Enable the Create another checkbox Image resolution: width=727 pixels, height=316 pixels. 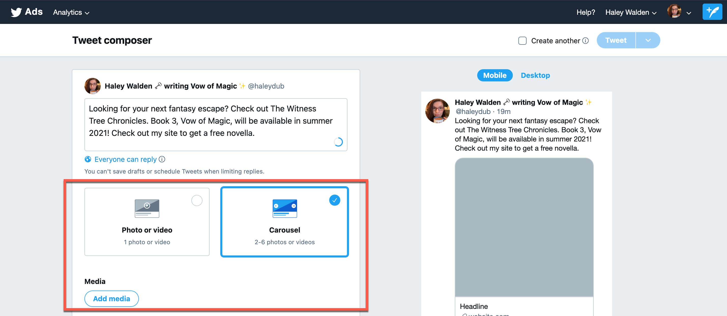click(x=522, y=41)
